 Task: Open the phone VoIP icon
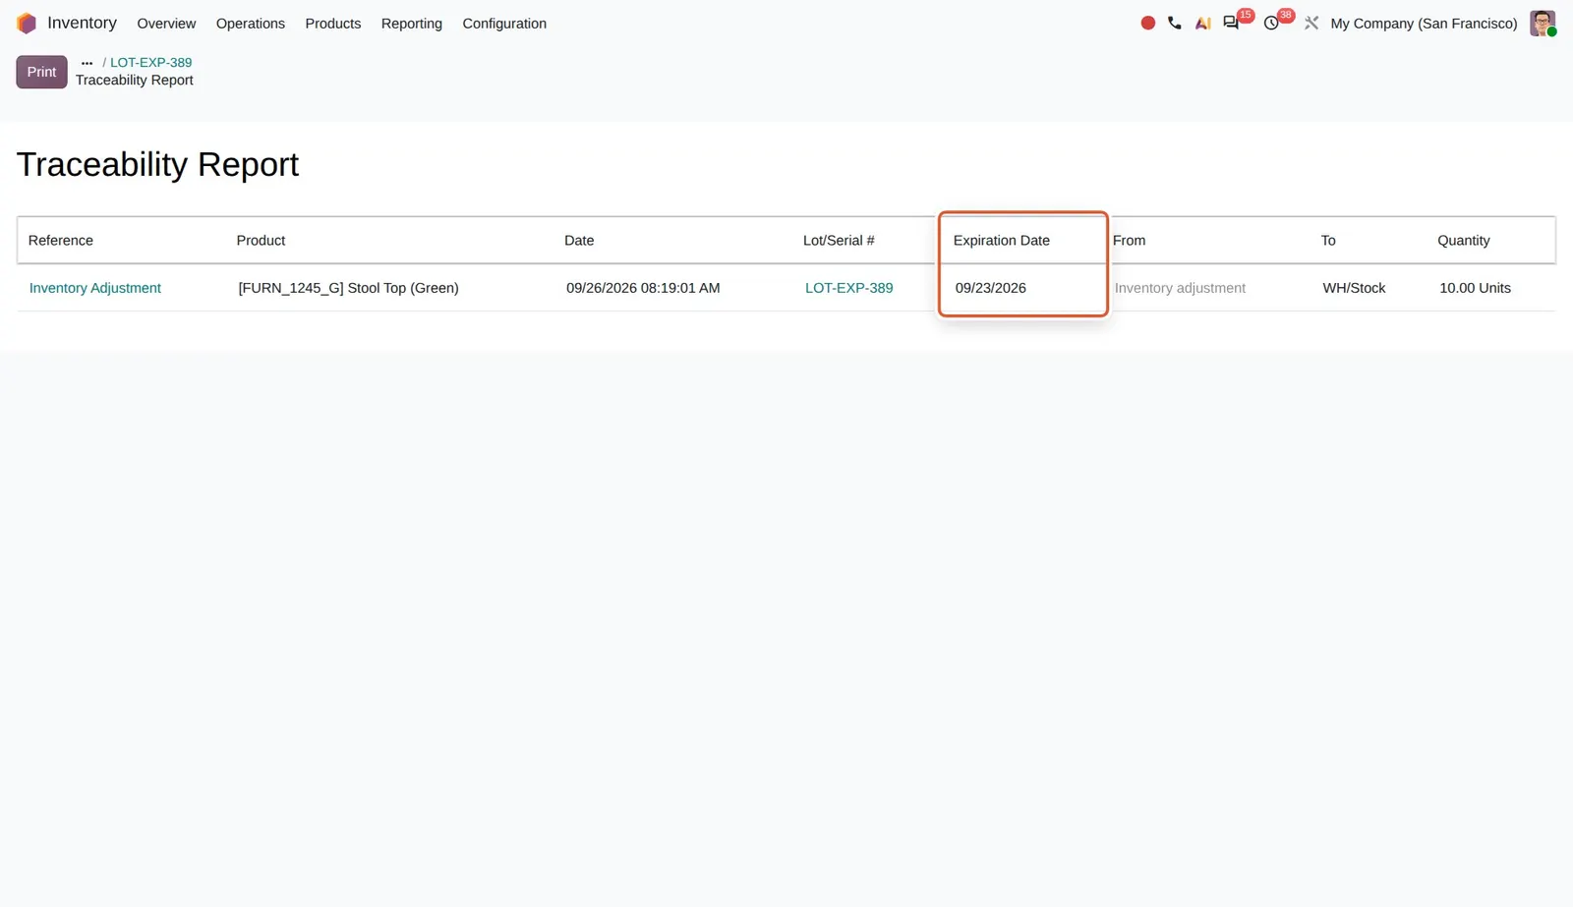tap(1175, 23)
